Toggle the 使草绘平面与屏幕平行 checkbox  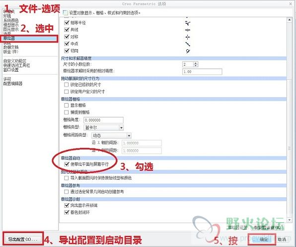67,164
